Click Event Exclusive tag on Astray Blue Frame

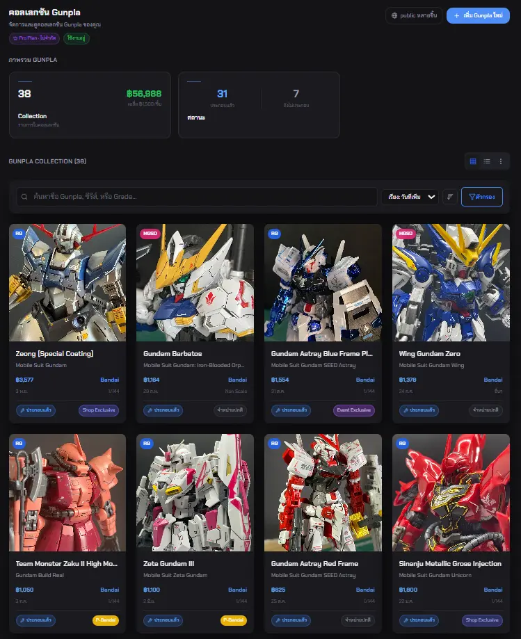354,410
